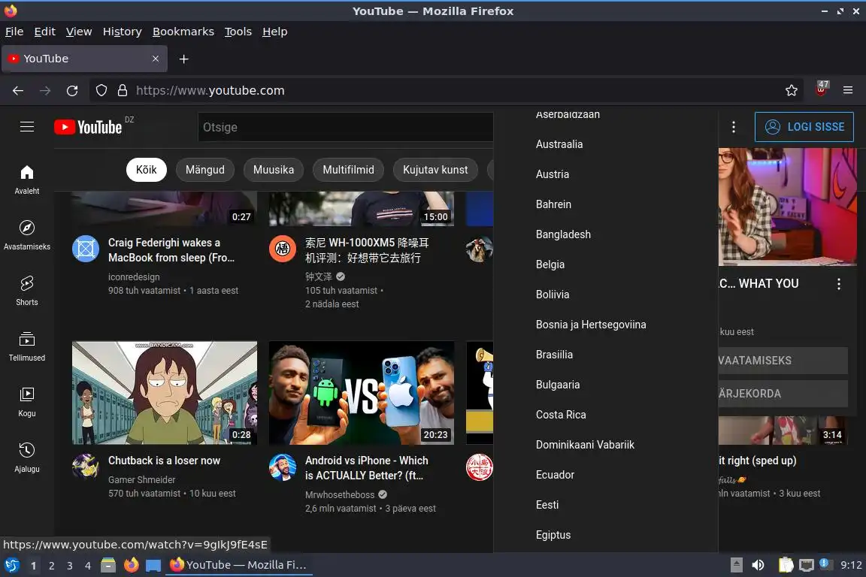Select the Multifilmid filter chip
The image size is (866, 577).
click(x=348, y=170)
